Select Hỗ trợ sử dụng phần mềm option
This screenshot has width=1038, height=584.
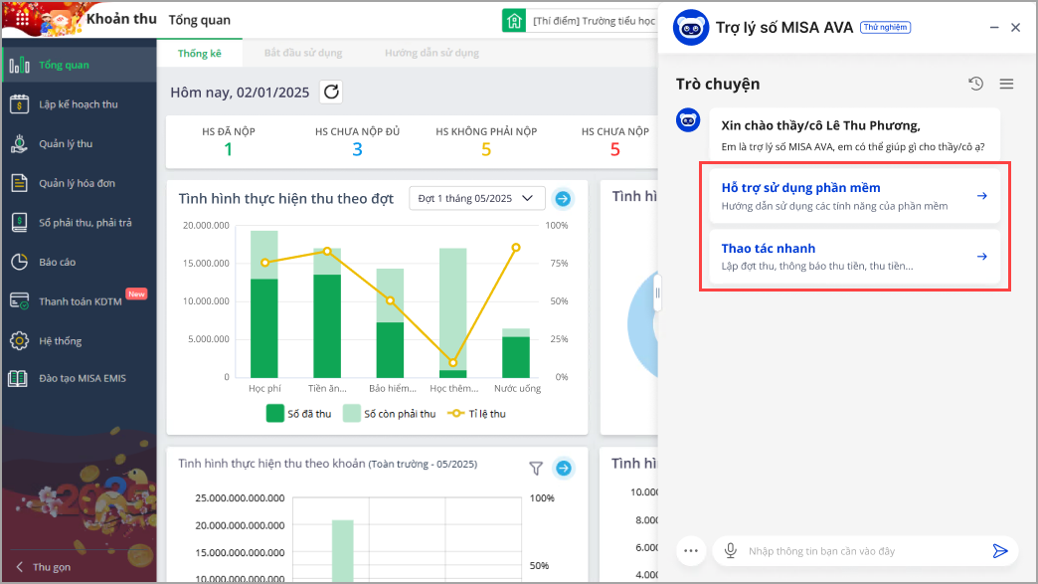pyautogui.click(x=855, y=196)
